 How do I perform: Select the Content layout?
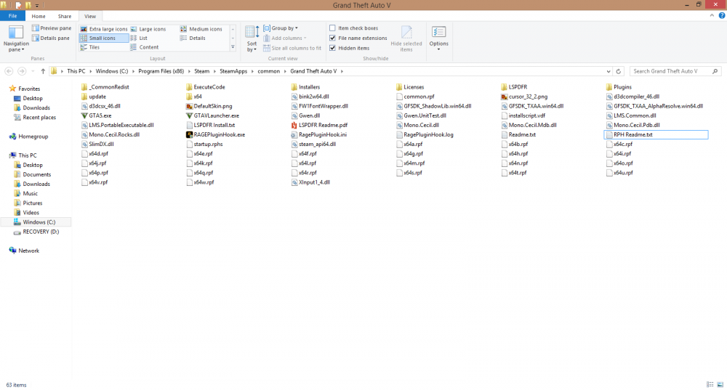click(x=145, y=47)
